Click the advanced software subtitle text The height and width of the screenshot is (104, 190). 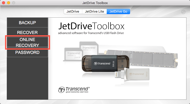[x=91, y=33]
